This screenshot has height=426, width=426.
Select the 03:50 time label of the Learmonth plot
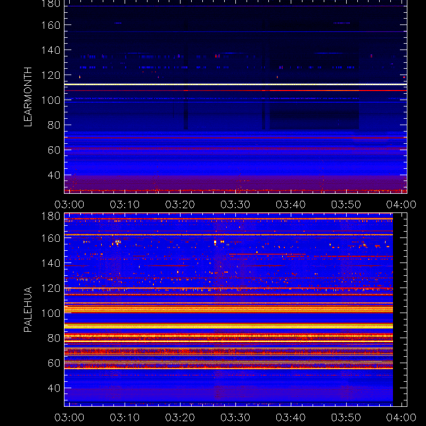(x=346, y=204)
